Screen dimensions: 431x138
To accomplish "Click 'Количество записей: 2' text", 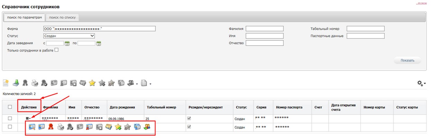I will [19, 94].
